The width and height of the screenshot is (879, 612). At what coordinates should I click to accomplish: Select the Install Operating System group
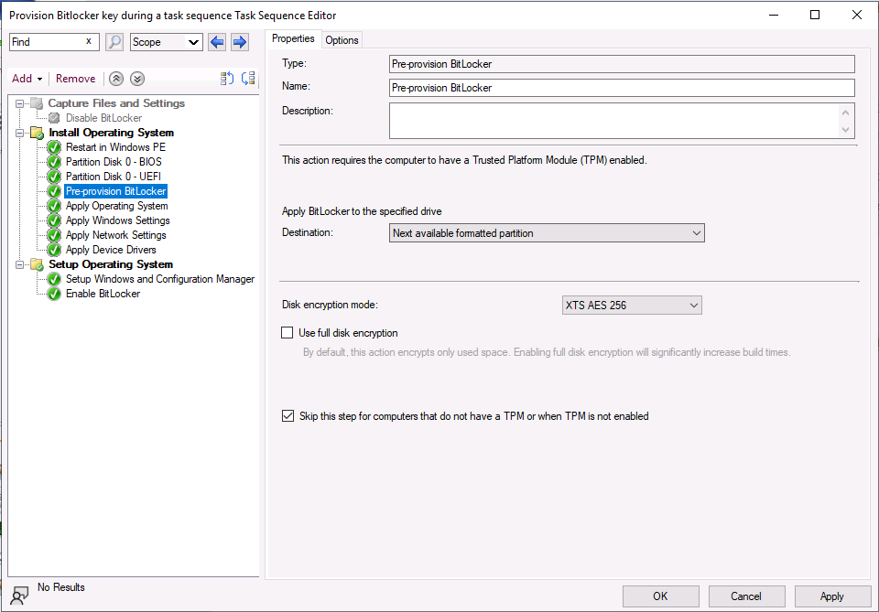pyautogui.click(x=111, y=133)
